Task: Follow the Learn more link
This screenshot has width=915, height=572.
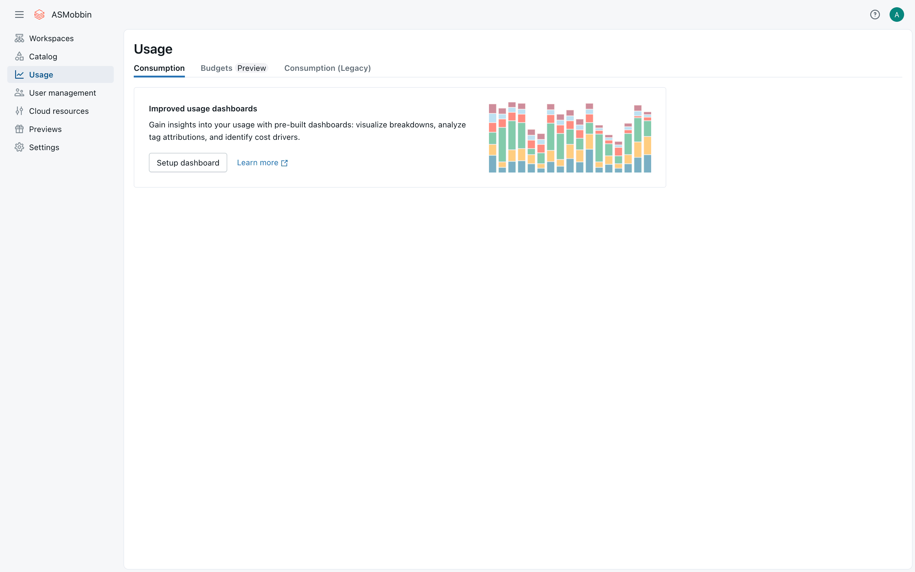Action: [257, 163]
